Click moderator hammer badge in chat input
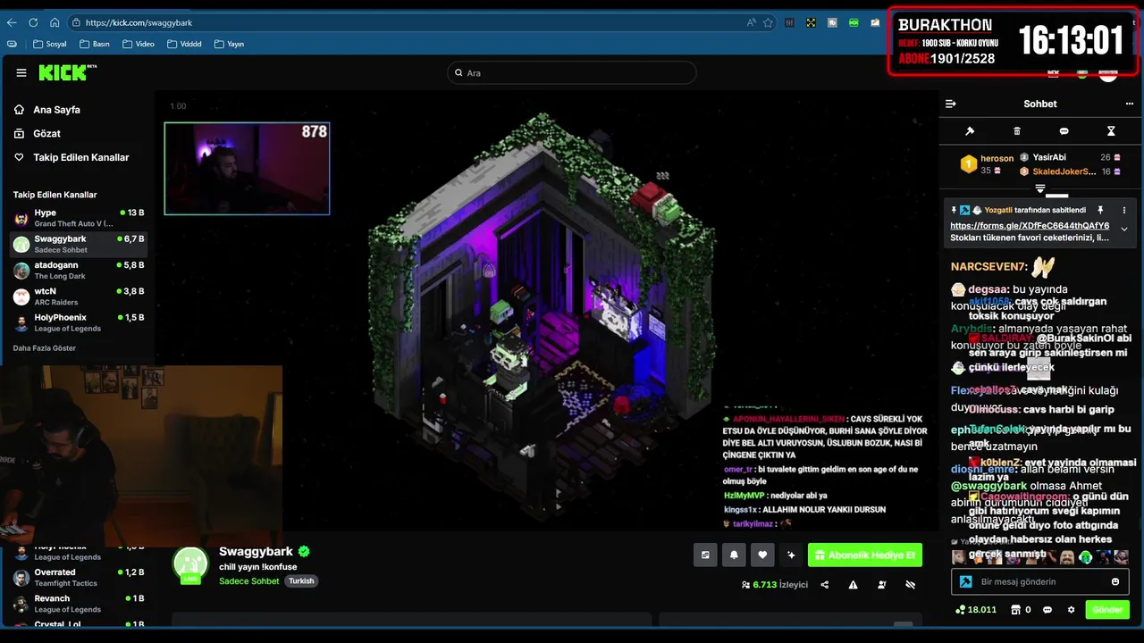The height and width of the screenshot is (643, 1144). 966,581
